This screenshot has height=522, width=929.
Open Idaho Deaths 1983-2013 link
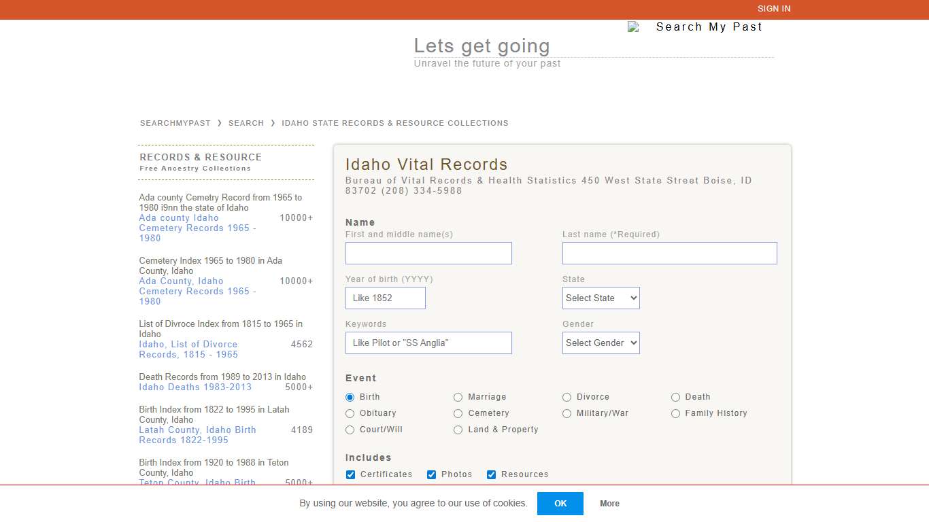tap(195, 387)
